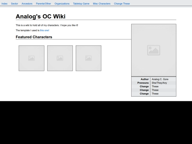Navigate to Parents/Other page
Image resolution: width=192 pixels, height=144 pixels.
click(x=43, y=4)
